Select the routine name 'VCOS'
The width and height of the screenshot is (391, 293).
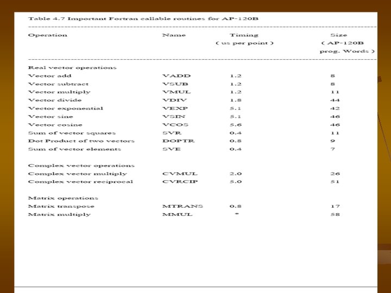tap(175, 125)
